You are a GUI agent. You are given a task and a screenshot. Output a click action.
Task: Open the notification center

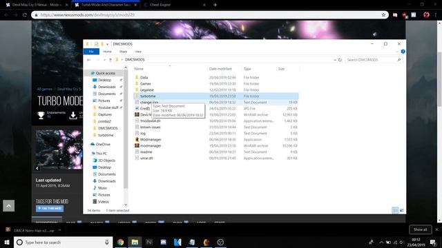point(433,242)
